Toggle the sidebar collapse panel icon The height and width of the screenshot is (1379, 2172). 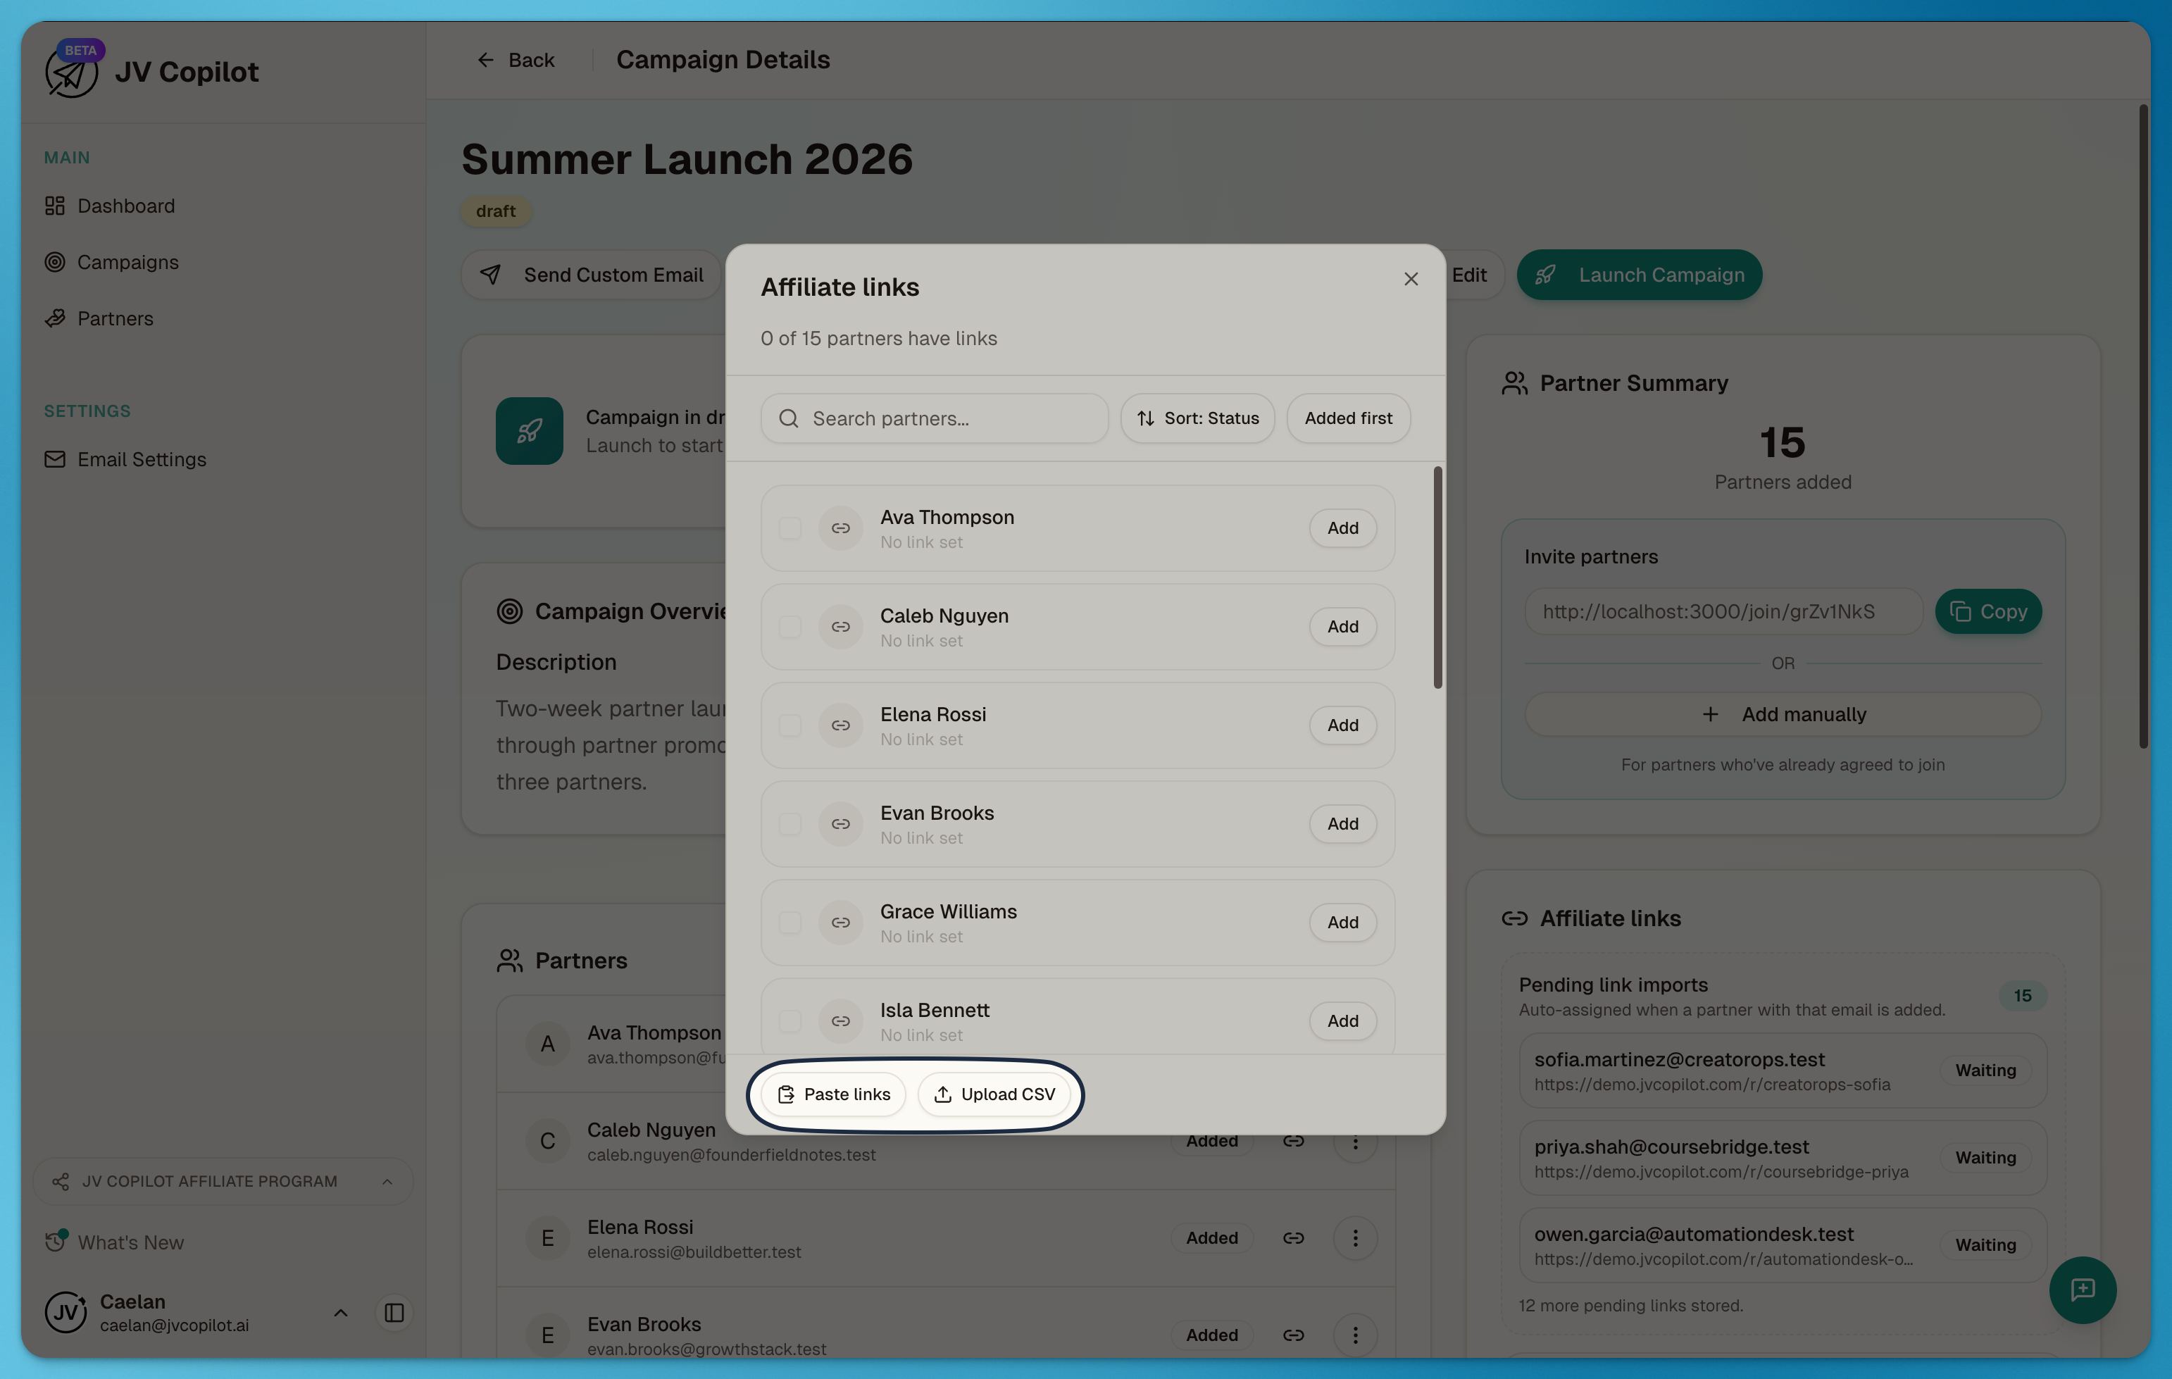point(394,1314)
